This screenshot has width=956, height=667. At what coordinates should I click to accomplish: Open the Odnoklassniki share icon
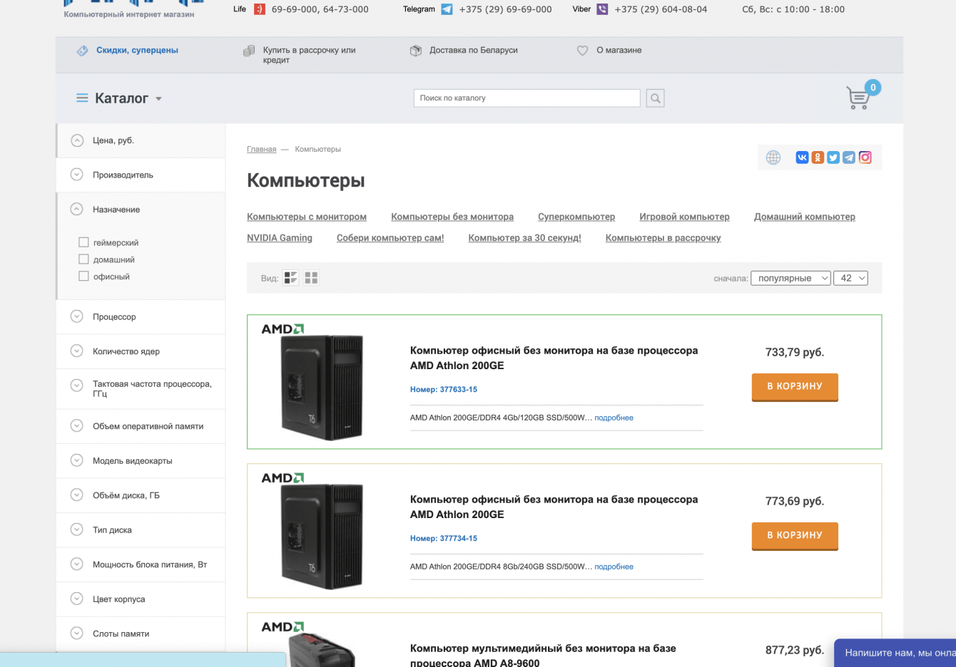pyautogui.click(x=818, y=157)
